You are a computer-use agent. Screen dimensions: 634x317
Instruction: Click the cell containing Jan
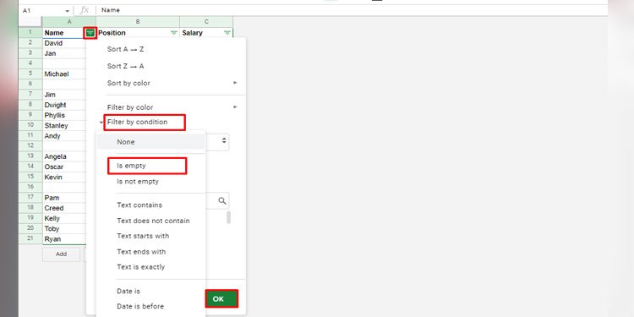click(64, 53)
